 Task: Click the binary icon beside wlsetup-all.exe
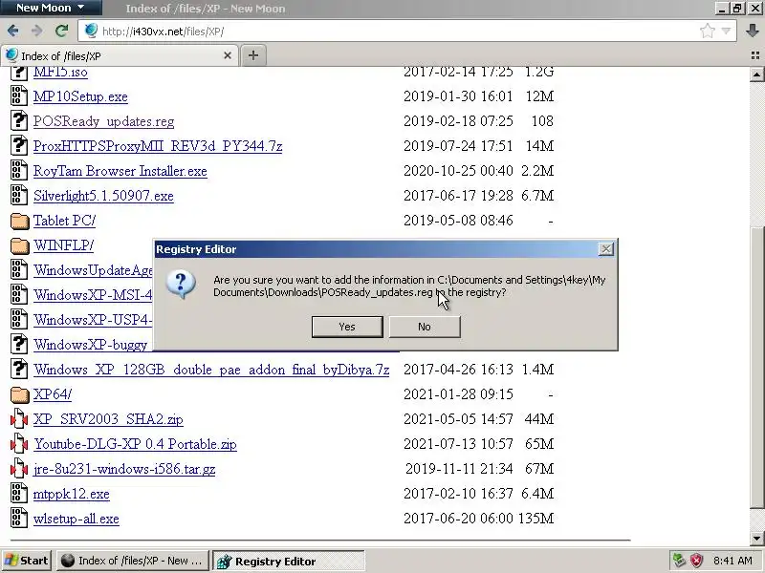pos(19,519)
